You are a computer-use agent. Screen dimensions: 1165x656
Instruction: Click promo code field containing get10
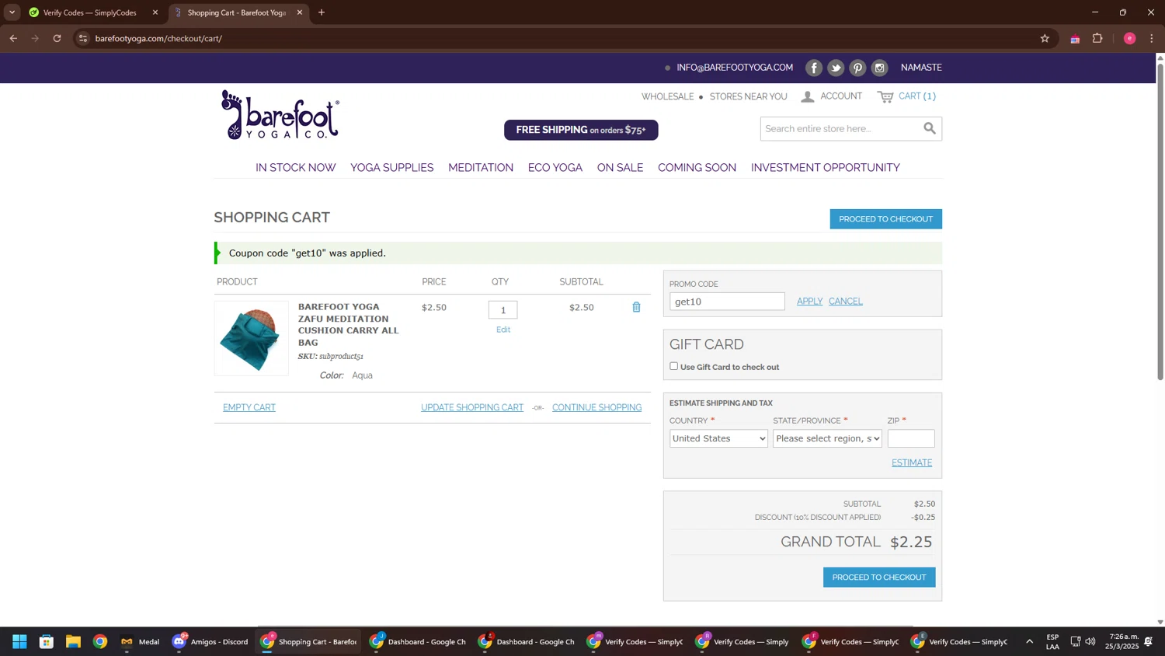(727, 302)
